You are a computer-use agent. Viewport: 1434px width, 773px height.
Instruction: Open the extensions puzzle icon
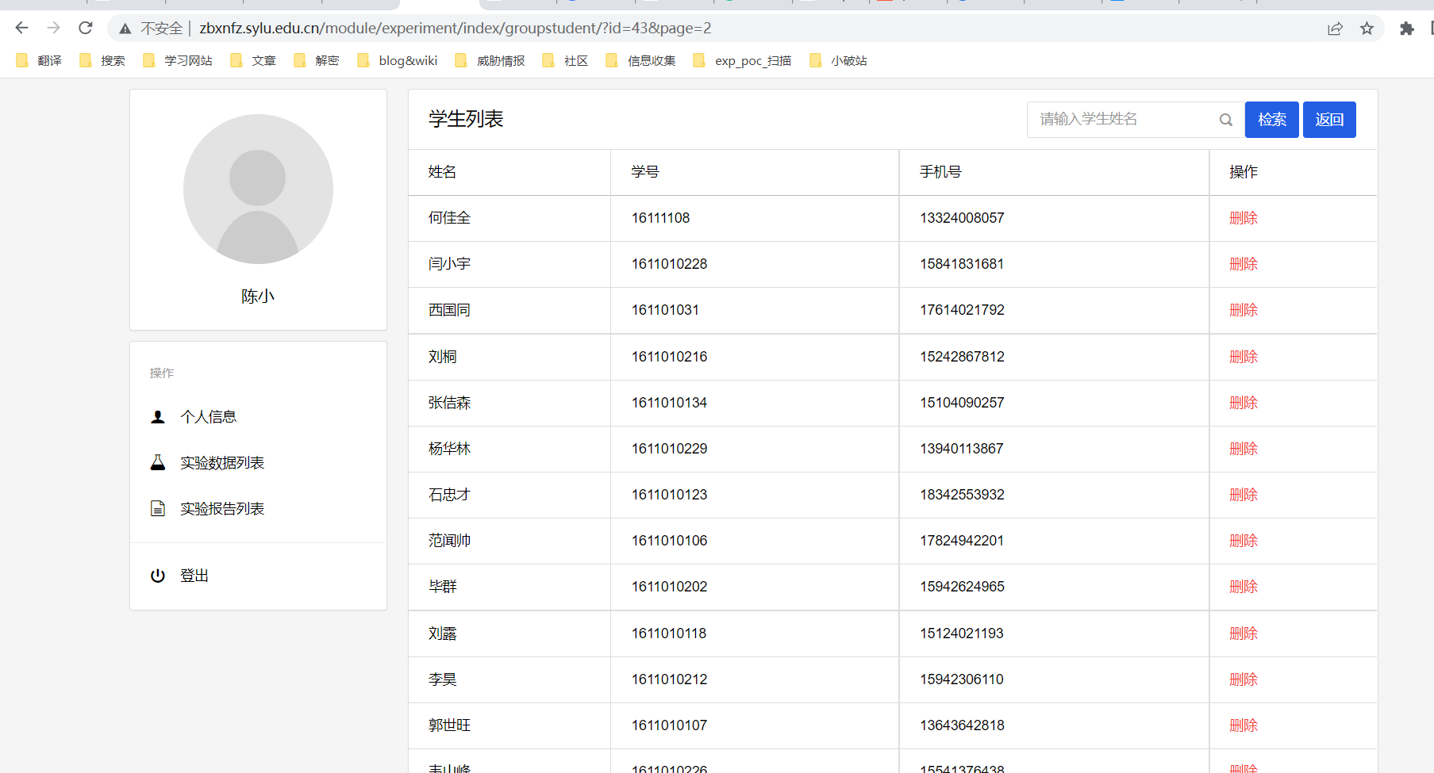click(x=1406, y=29)
